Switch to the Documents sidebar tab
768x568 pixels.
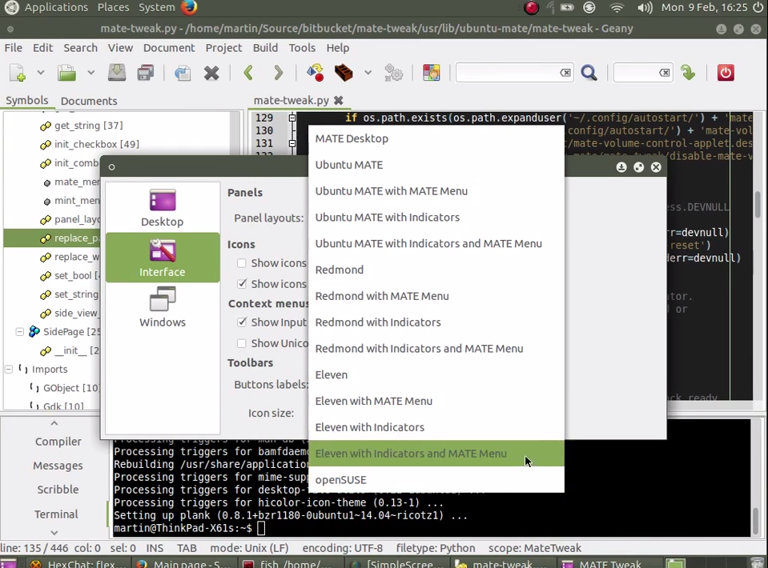(89, 101)
